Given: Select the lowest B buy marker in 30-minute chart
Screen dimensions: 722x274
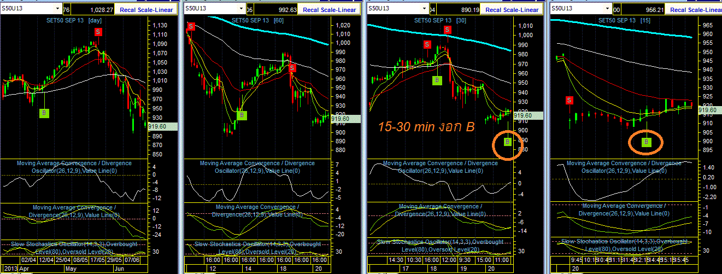Looking at the screenshot, I should click(507, 142).
